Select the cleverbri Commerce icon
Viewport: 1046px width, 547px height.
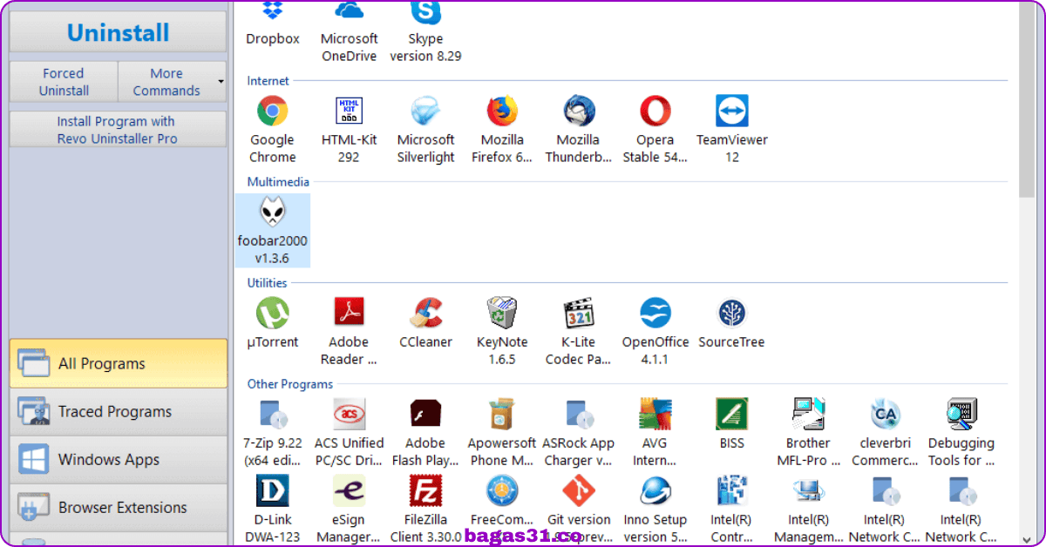pos(885,415)
